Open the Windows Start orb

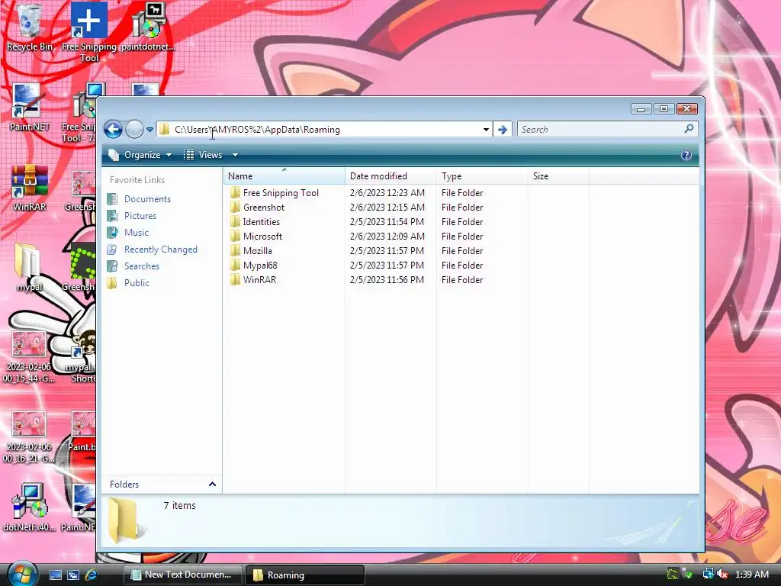22,574
